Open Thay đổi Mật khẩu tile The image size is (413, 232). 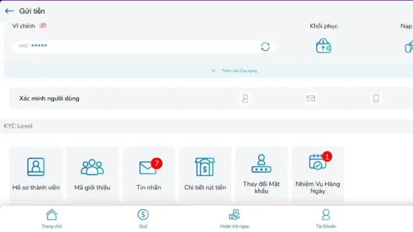pyautogui.click(x=261, y=173)
